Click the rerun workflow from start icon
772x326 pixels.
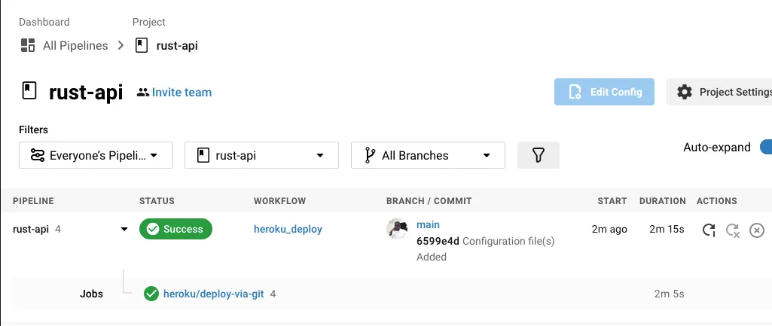point(709,230)
